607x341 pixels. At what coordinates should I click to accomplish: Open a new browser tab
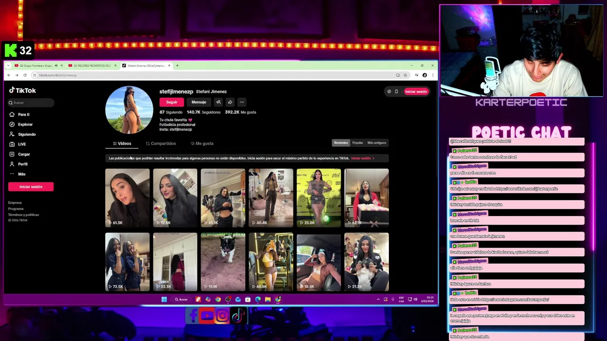(177, 65)
